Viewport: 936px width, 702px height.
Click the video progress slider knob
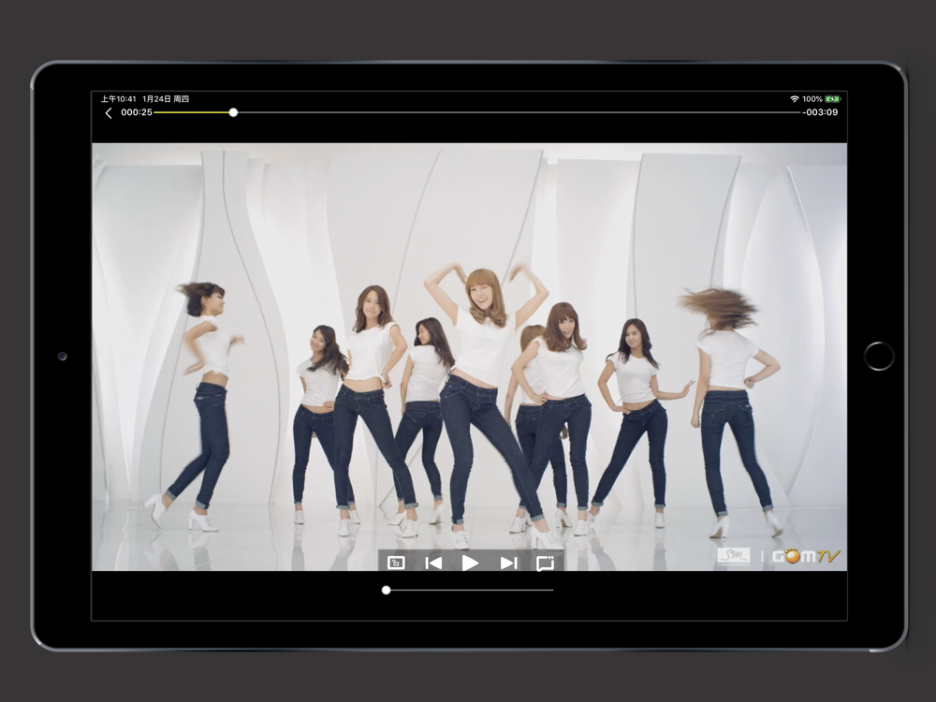tap(233, 112)
